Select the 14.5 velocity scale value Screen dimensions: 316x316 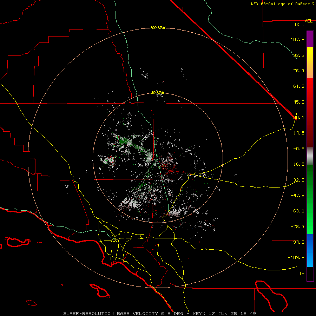tap(299, 133)
